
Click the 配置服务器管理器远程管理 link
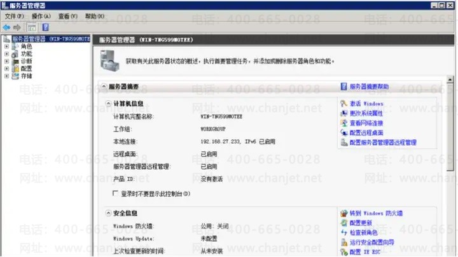pyautogui.click(x=383, y=142)
